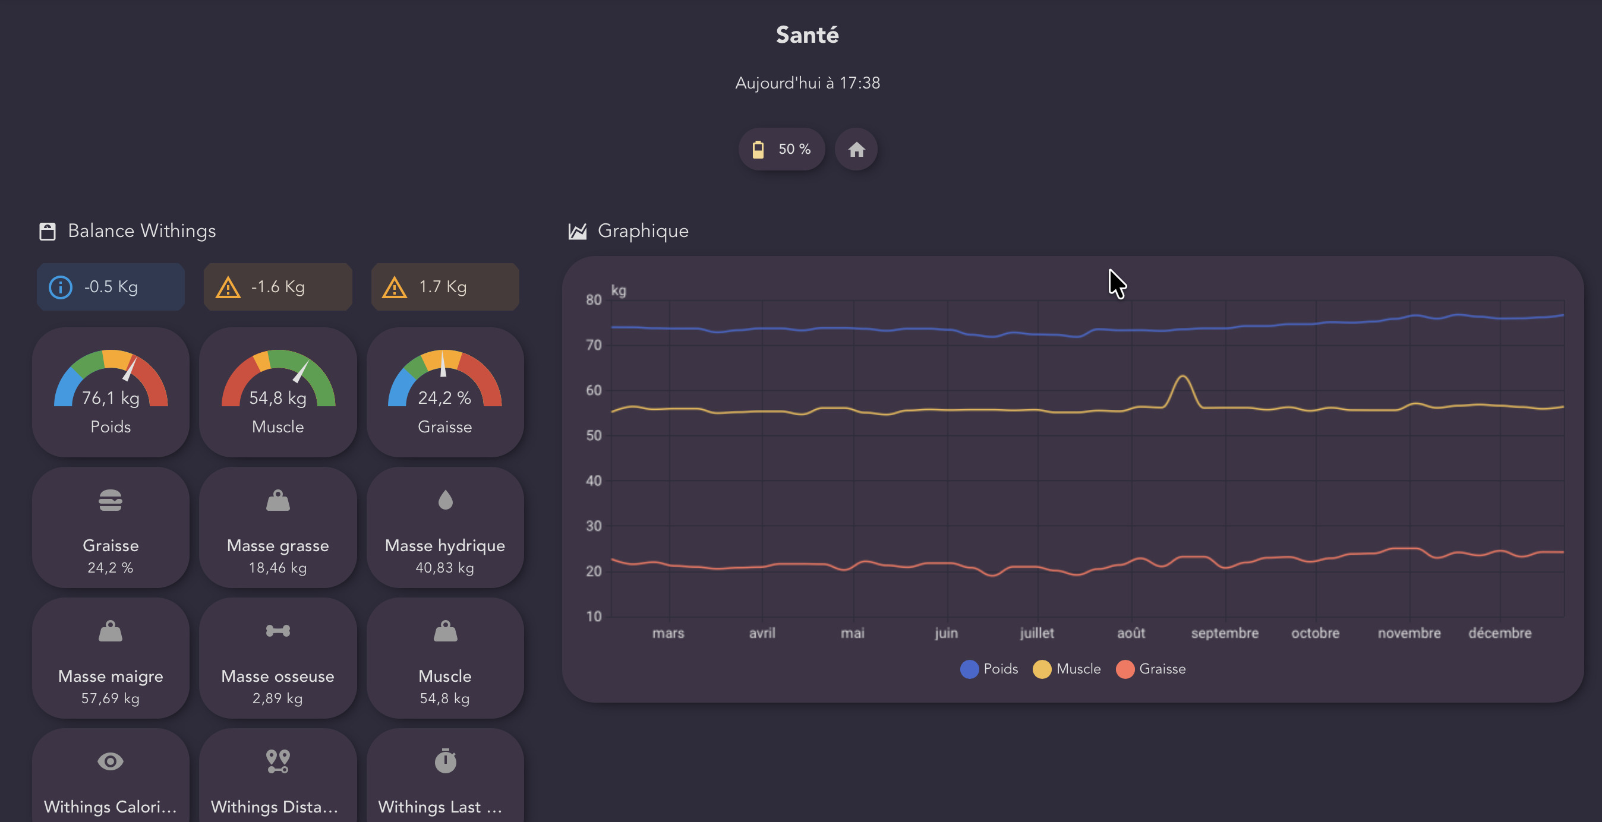Viewport: 1602px width, 822px height.
Task: Open the Muscle 54,8 kg gauge
Action: (x=277, y=393)
